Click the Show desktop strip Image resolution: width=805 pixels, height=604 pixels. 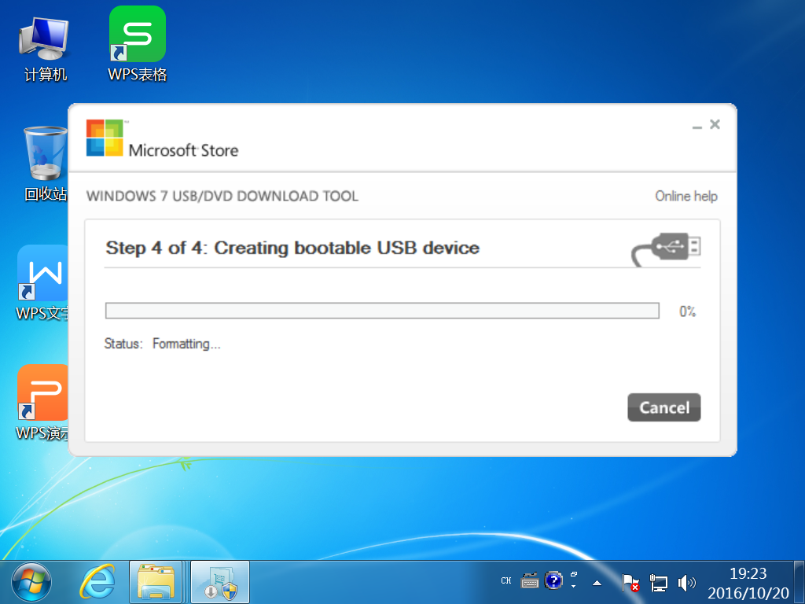[799, 583]
